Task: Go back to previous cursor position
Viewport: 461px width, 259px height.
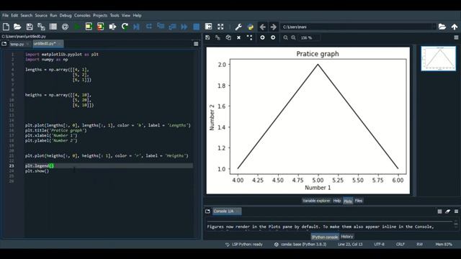Action: pyautogui.click(x=262, y=27)
